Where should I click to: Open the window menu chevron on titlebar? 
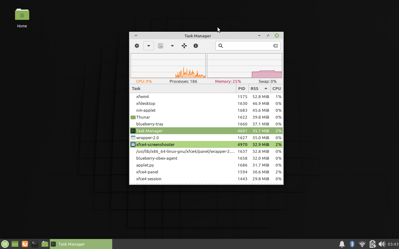pos(136,35)
